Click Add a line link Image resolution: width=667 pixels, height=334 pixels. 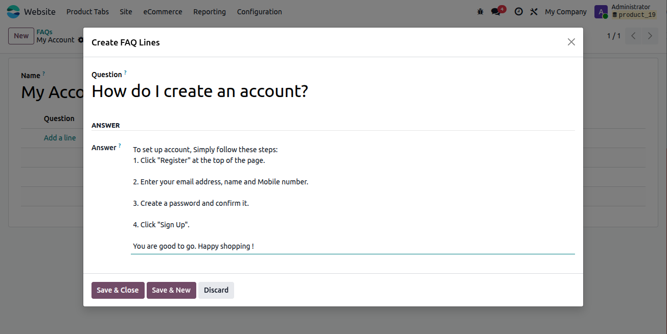(60, 138)
